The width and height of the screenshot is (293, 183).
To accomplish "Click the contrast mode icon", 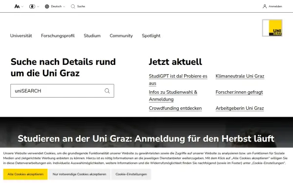I will click(x=32, y=6).
